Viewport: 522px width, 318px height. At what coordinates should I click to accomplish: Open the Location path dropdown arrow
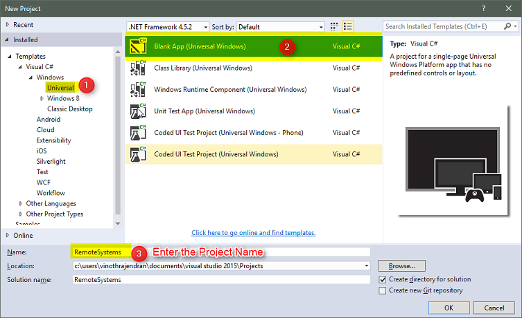pyautogui.click(x=366, y=265)
